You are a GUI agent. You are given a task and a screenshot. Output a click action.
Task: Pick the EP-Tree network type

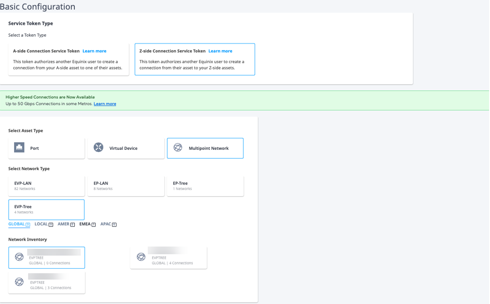click(205, 186)
